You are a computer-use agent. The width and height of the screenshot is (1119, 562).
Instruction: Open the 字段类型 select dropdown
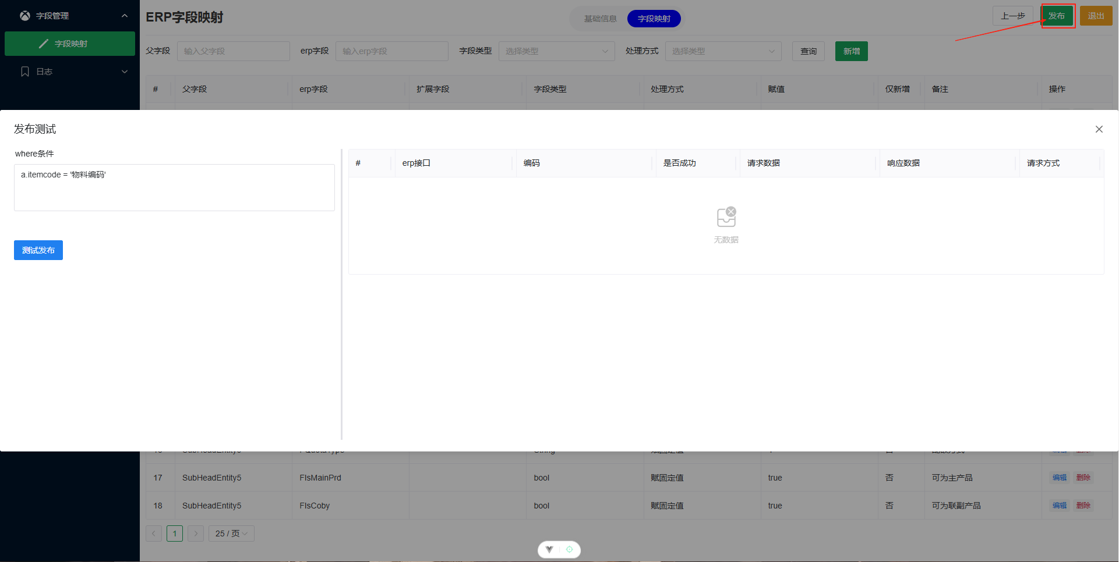pos(556,51)
